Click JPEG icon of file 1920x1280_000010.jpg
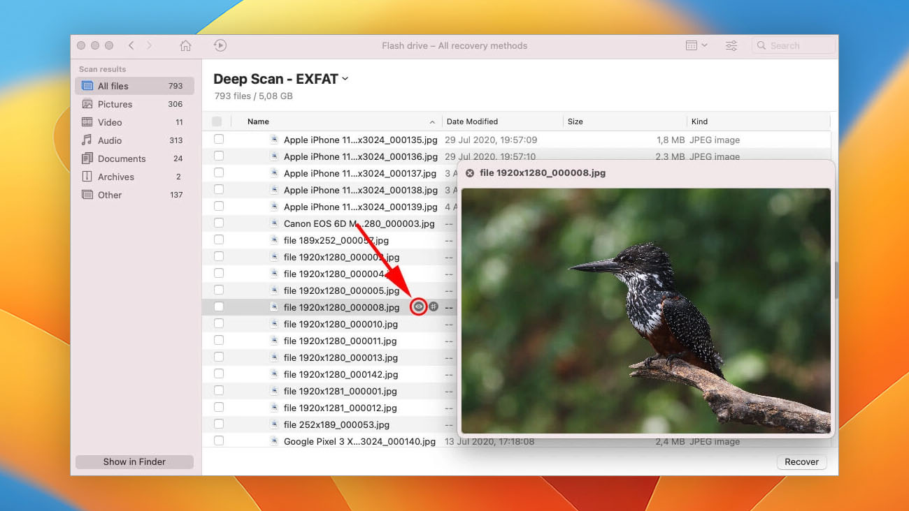 (x=274, y=323)
